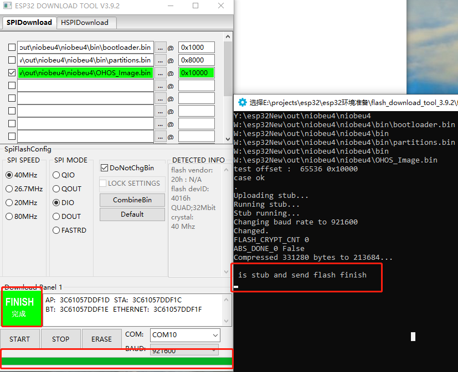Toggle the DoNotChgBin checkbox
Viewport: 458px width, 372px height.
pos(104,168)
